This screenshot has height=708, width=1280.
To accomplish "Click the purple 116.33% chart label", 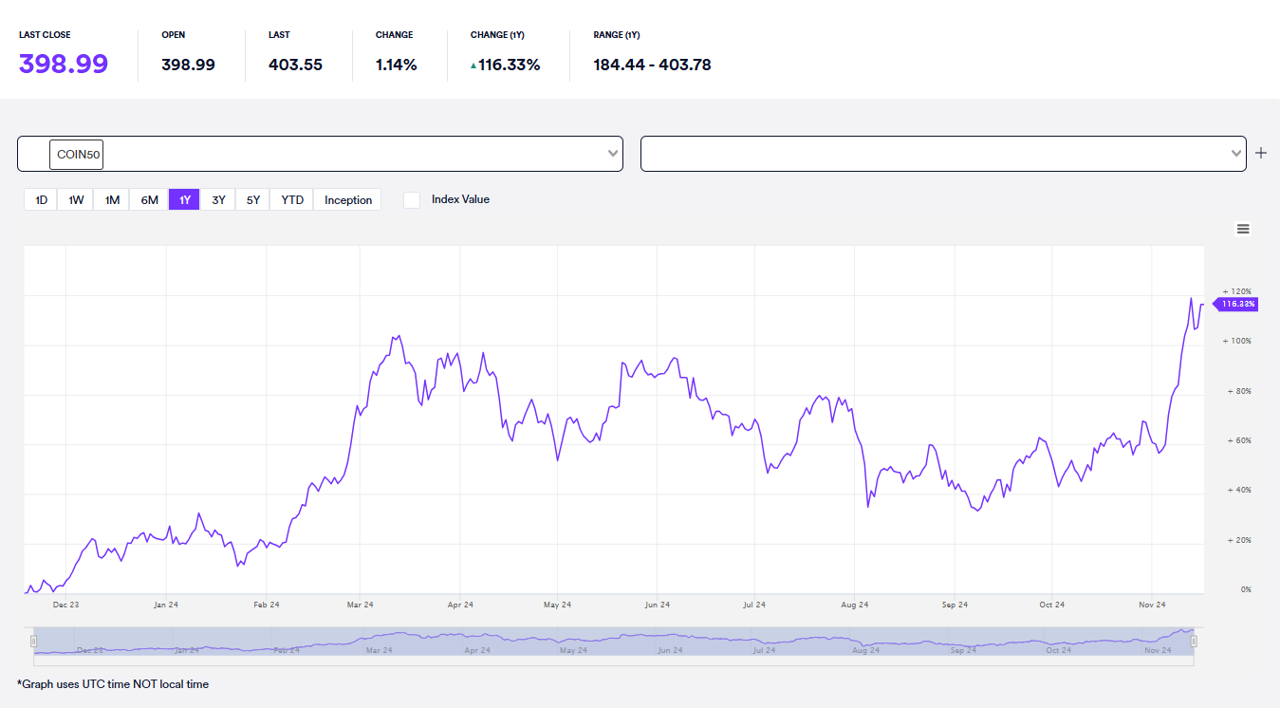I will 1237,304.
